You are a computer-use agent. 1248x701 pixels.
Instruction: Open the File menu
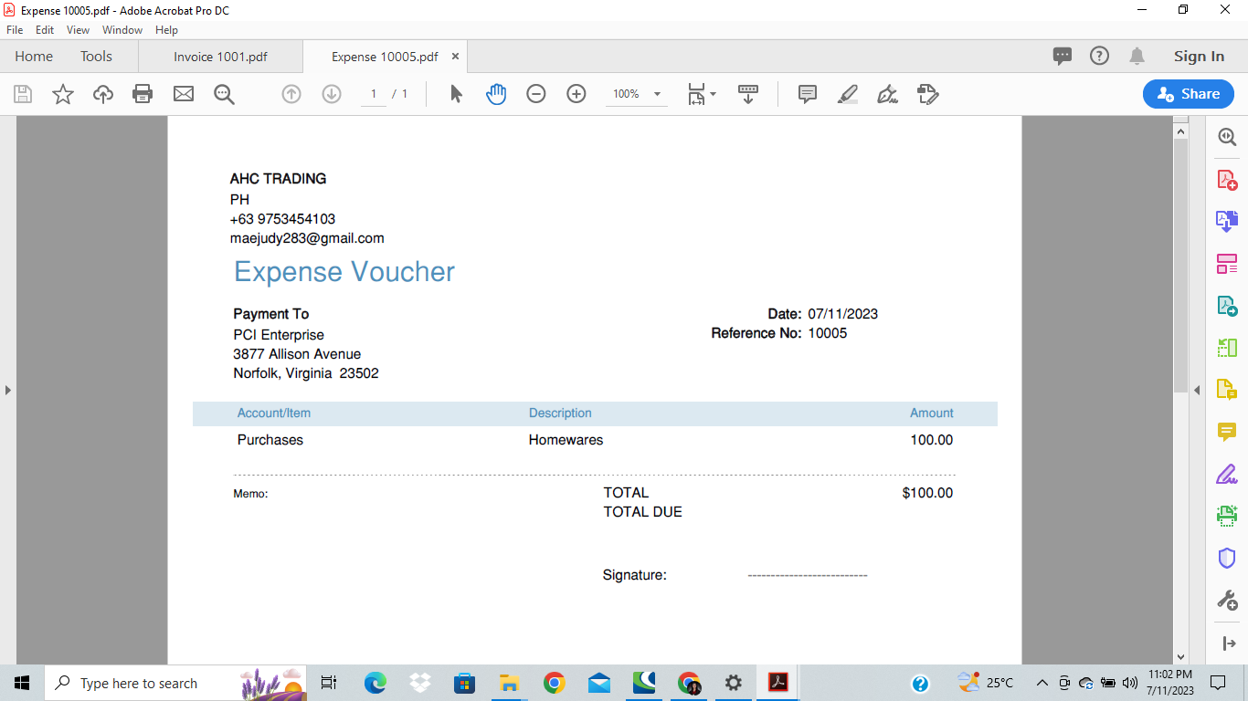click(15, 30)
